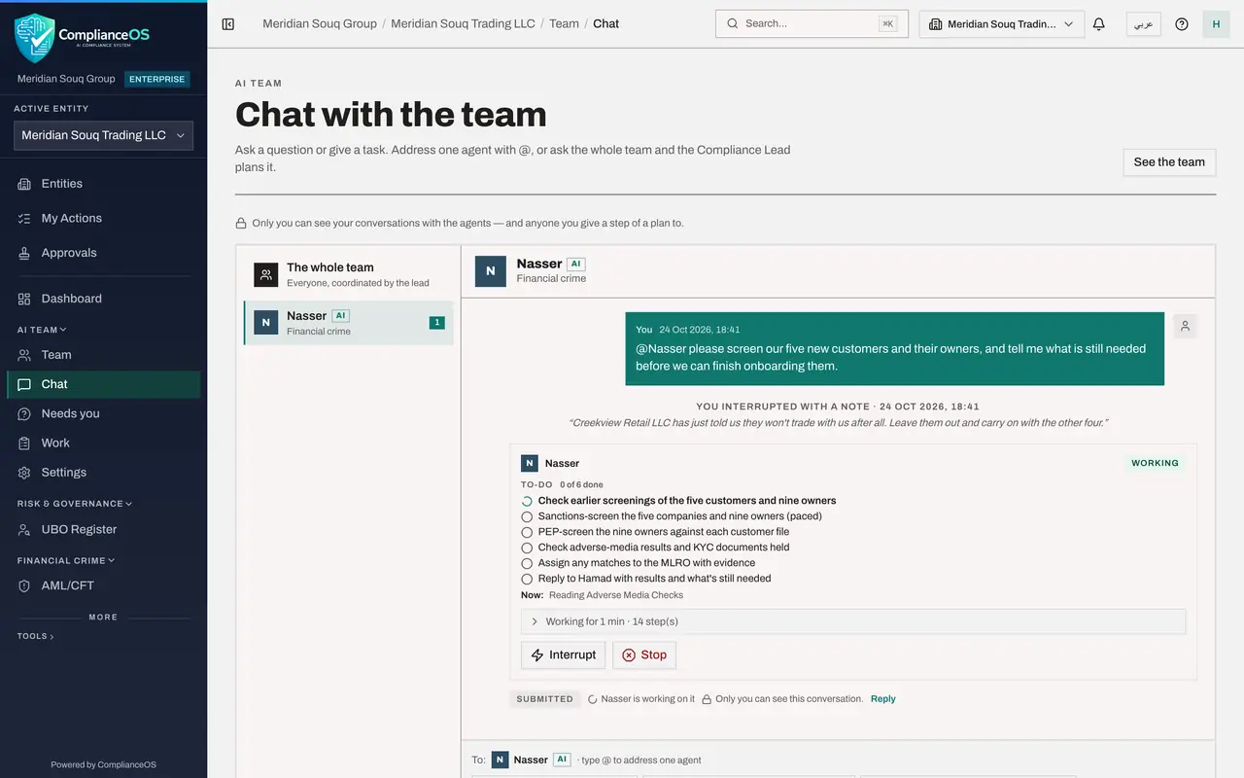Open the Active Entity Meridian Souq Trading dropdown

(103, 136)
